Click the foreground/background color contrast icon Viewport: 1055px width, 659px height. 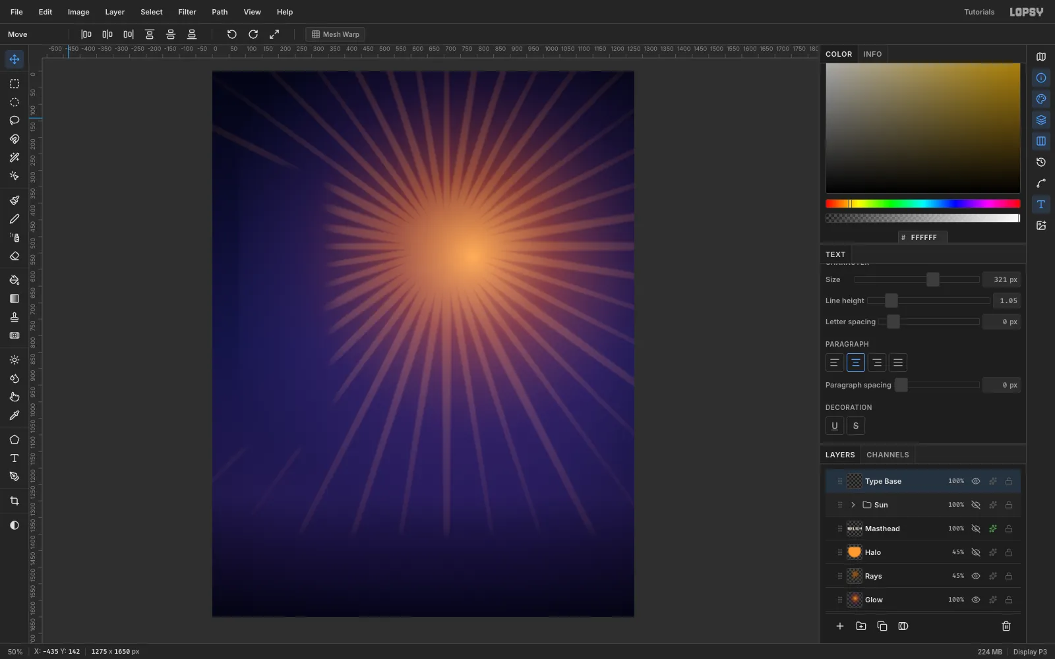[15, 525]
